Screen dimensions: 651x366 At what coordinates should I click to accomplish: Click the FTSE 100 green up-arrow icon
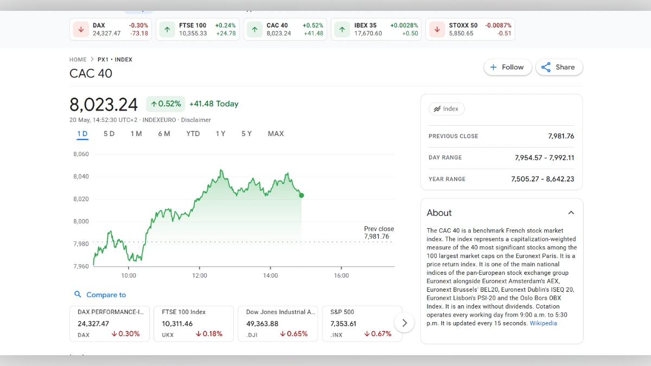point(167,29)
